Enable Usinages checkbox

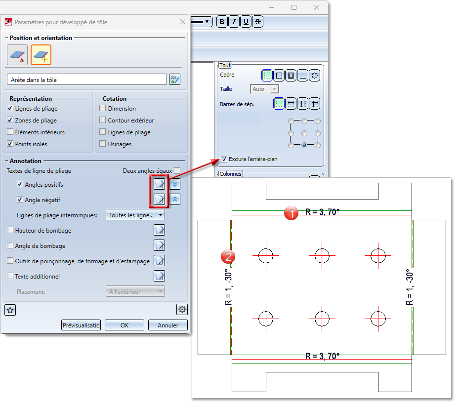[x=102, y=144]
